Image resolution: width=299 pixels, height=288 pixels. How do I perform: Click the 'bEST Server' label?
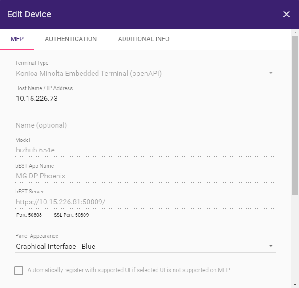click(x=29, y=192)
